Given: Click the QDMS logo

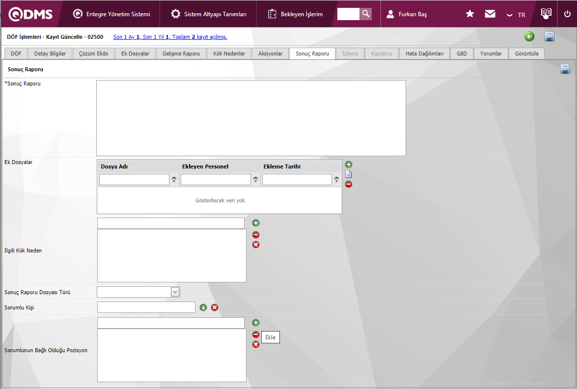Looking at the screenshot, I should click(30, 14).
